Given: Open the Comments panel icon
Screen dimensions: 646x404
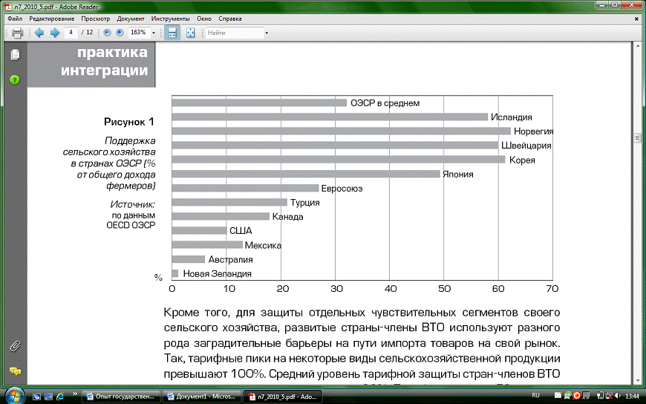Looking at the screenshot, I should click(15, 371).
